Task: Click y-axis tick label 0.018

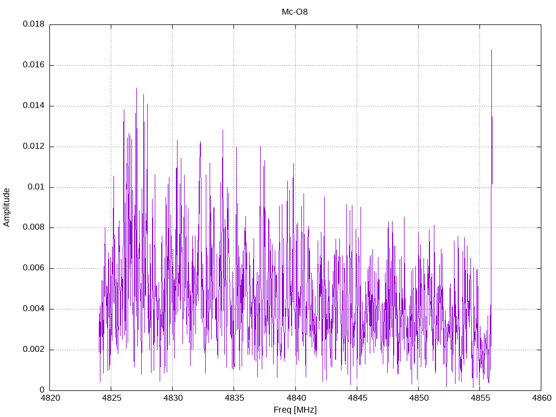Action: point(34,24)
